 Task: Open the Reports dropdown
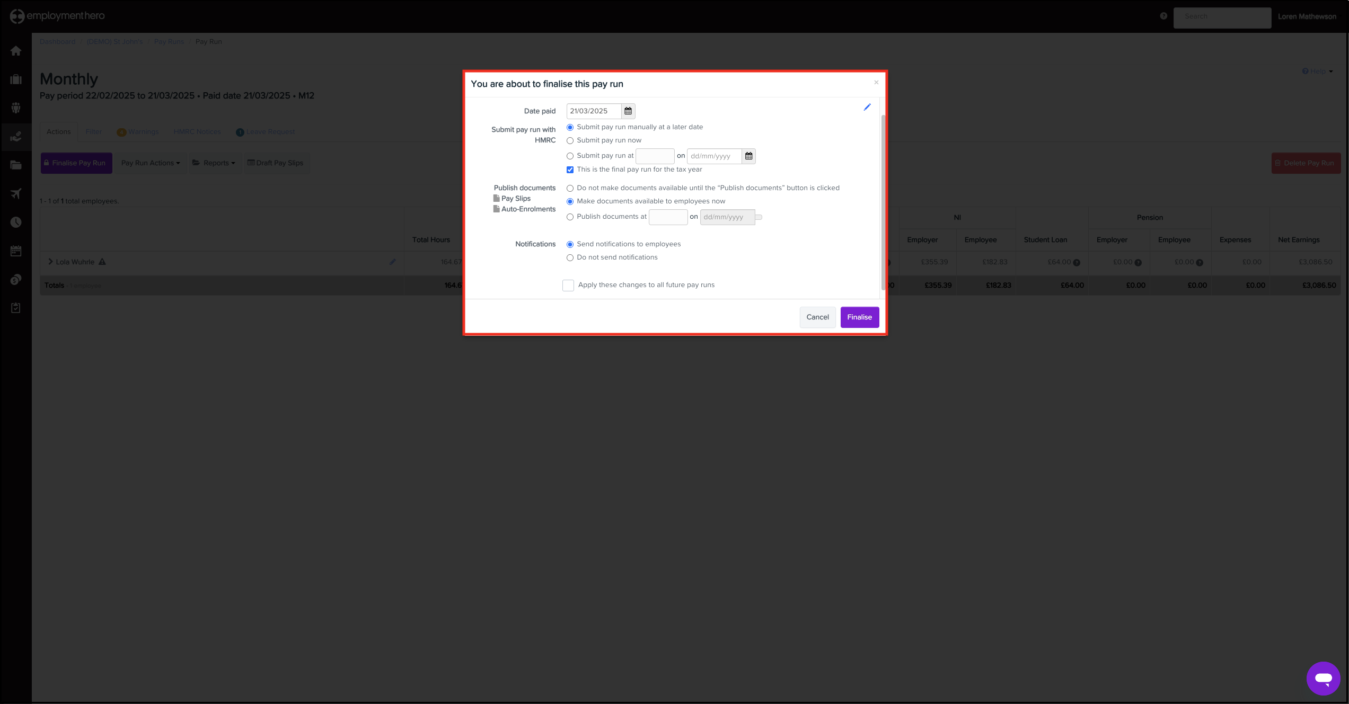tap(214, 163)
